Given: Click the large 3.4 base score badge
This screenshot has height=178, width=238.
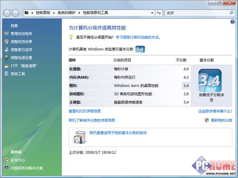Looking at the screenshot, I should point(210,80).
